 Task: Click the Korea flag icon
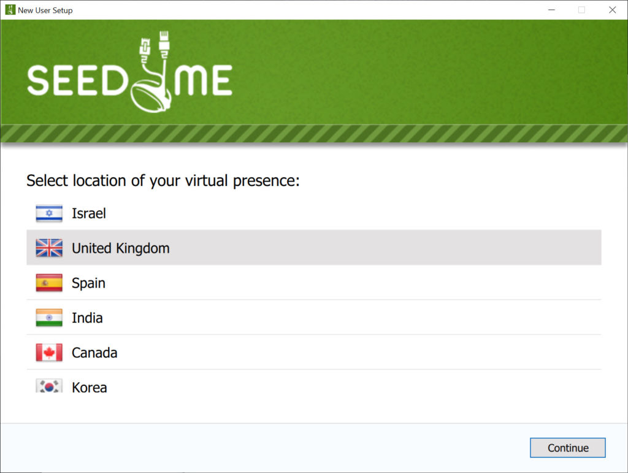(49, 386)
